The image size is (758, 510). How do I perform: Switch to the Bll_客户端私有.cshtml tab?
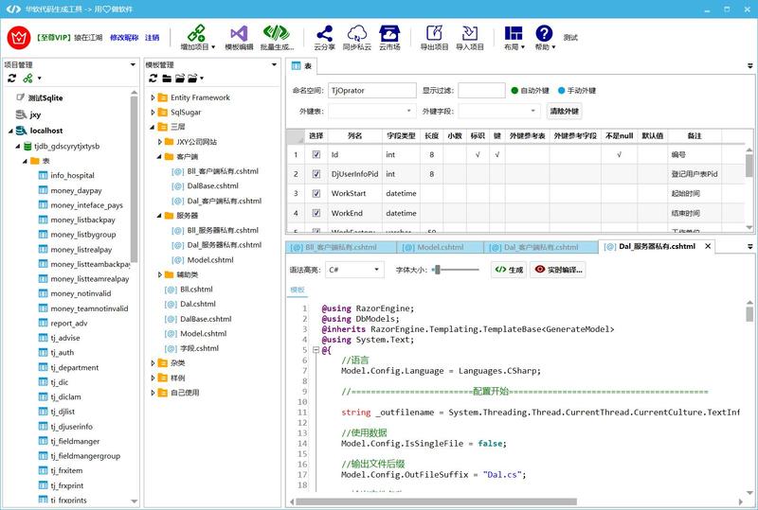pyautogui.click(x=341, y=247)
